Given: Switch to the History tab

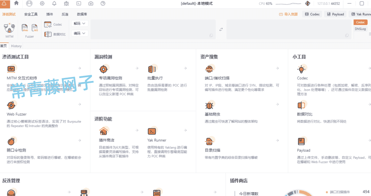Looking at the screenshot, I should pyautogui.click(x=16, y=46).
